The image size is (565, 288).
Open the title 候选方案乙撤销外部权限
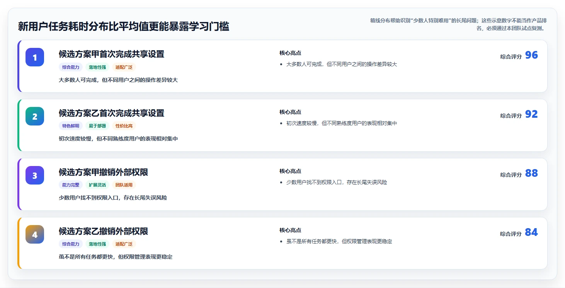pos(104,231)
